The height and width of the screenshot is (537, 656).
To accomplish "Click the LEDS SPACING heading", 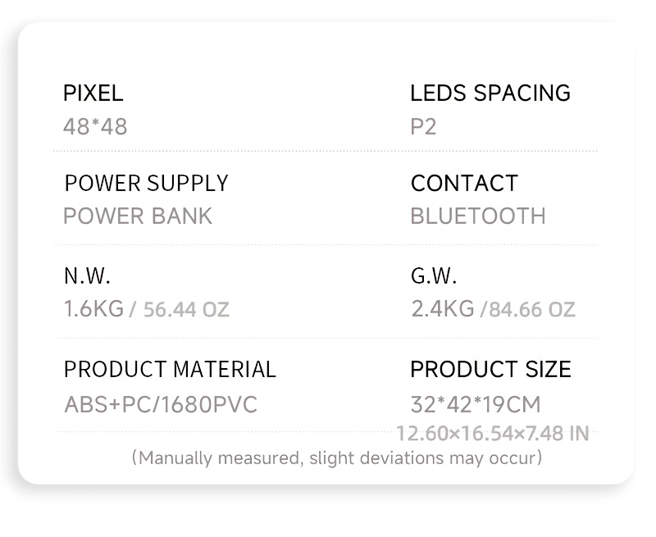I will coord(490,93).
